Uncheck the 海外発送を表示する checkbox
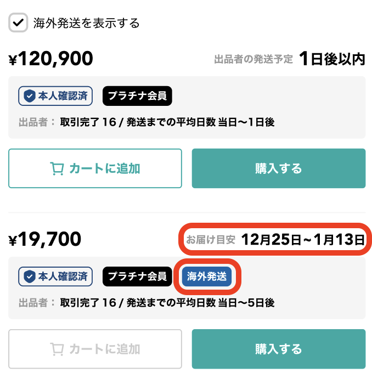Image resolution: width=372 pixels, height=384 pixels. tap(19, 22)
